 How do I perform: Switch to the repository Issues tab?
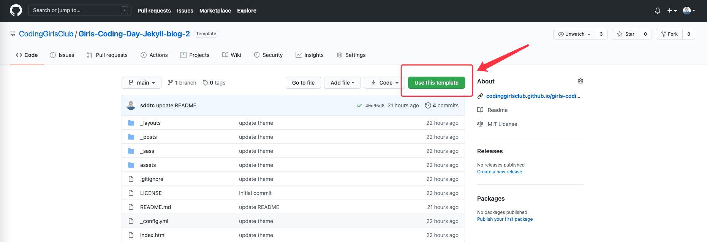click(62, 55)
